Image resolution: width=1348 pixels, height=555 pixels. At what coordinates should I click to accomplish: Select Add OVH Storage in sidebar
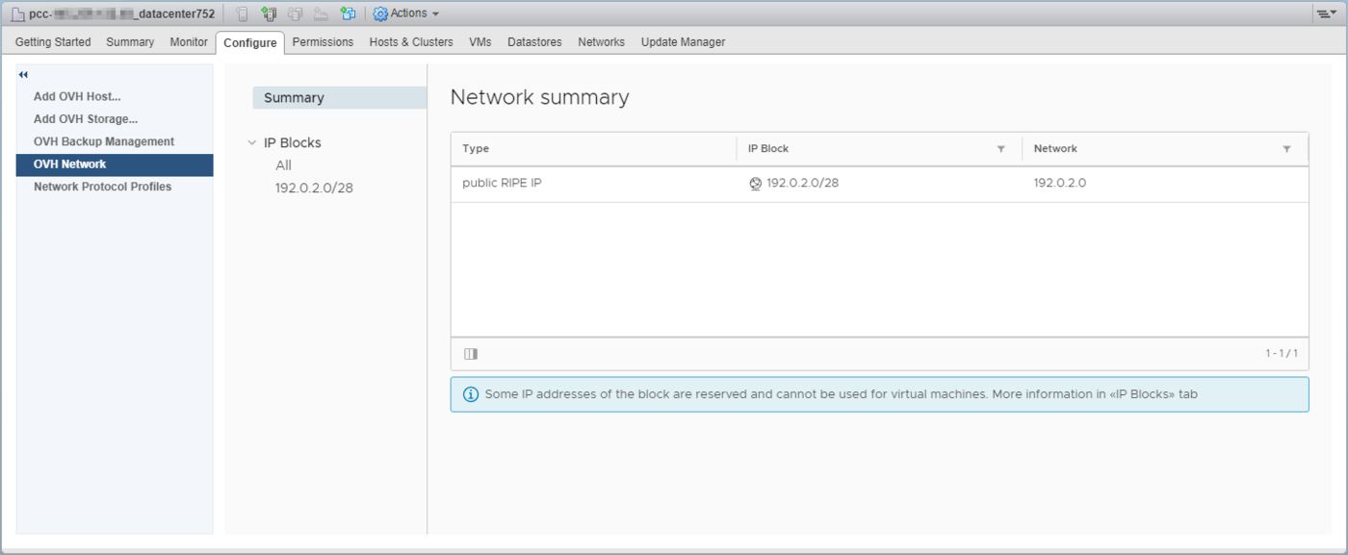click(x=86, y=119)
